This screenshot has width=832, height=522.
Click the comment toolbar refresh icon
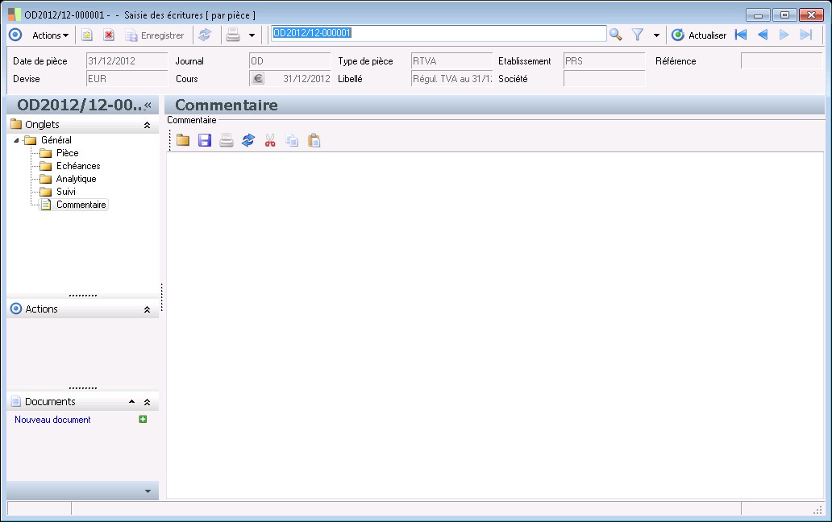248,140
